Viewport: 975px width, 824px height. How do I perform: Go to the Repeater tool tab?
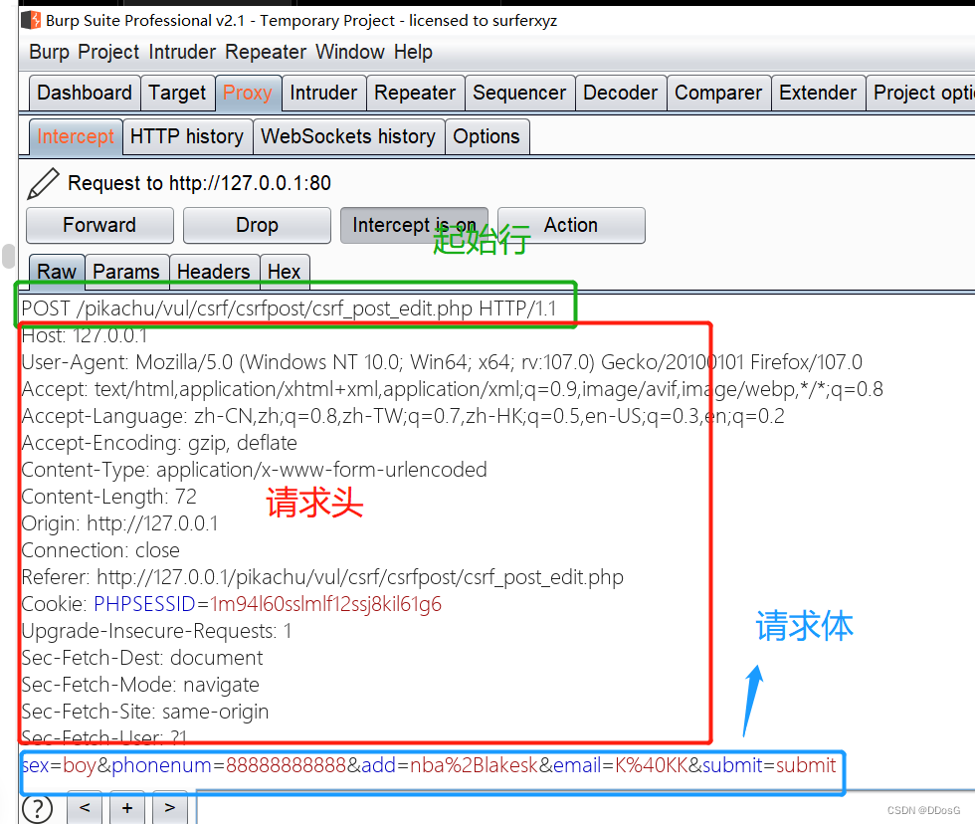415,93
